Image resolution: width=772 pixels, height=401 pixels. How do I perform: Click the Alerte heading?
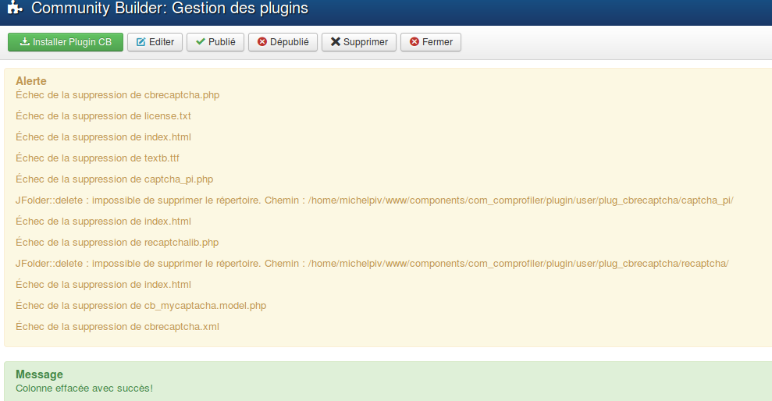tap(31, 81)
